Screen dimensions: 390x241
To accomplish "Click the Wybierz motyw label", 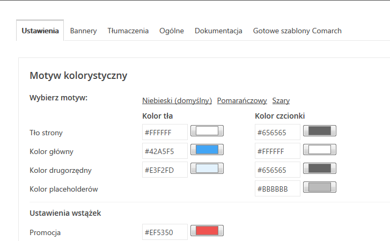I will coord(58,98).
